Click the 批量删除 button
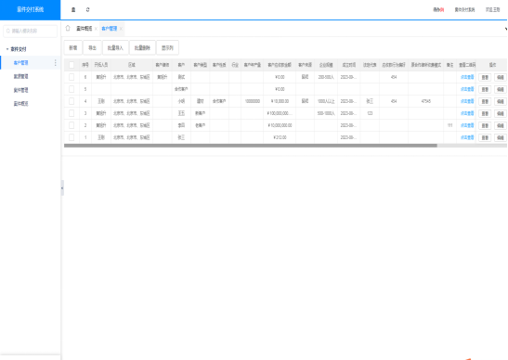Viewport: 508px width, 360px height. point(142,47)
